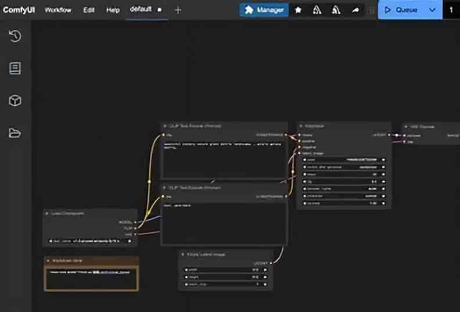The width and height of the screenshot is (460, 312).
Task: Decrease the cfg value with left arrow
Action: pyautogui.click(x=305, y=182)
